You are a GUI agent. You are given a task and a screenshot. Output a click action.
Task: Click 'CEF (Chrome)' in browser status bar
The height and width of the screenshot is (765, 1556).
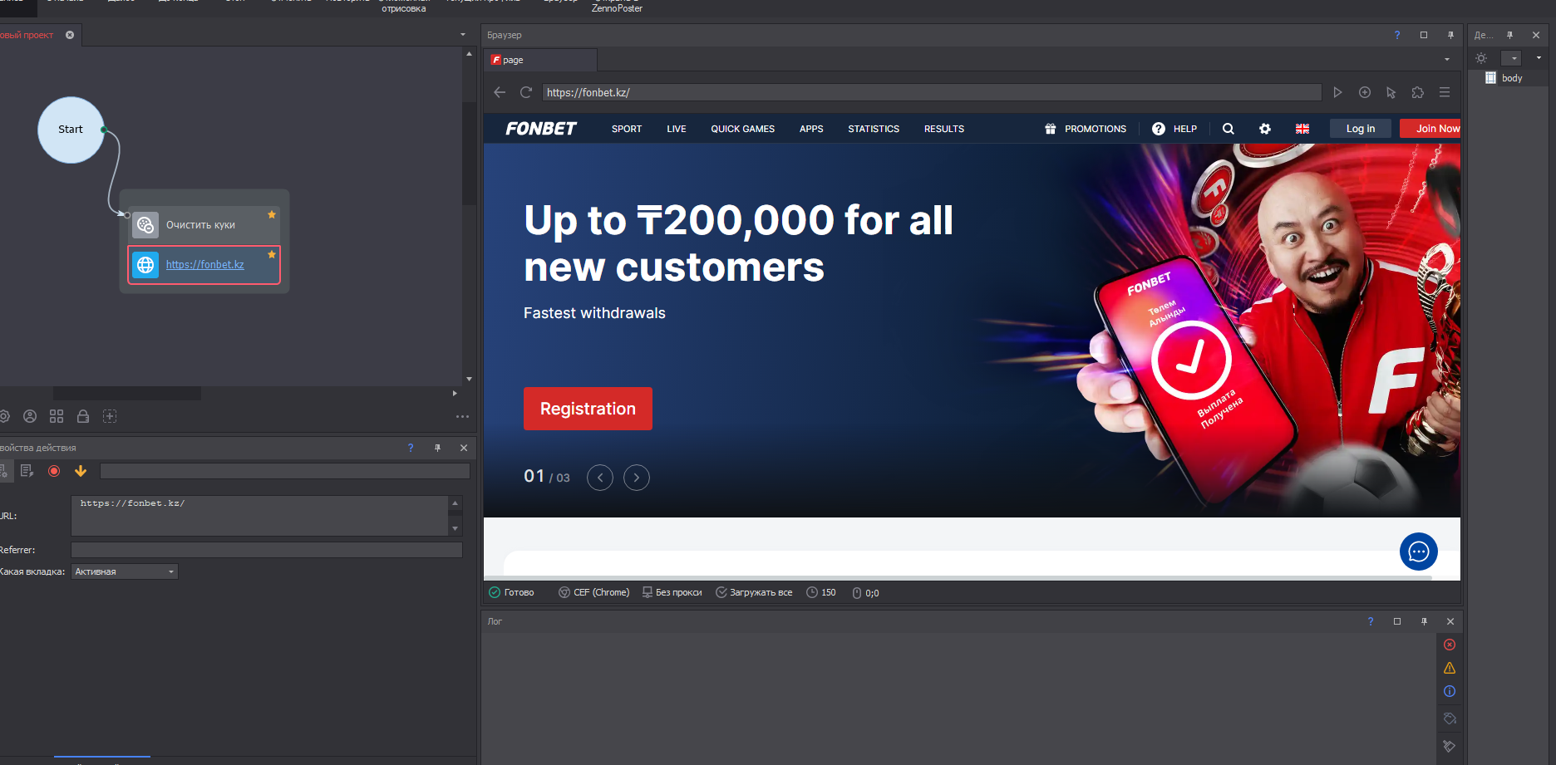tap(594, 592)
